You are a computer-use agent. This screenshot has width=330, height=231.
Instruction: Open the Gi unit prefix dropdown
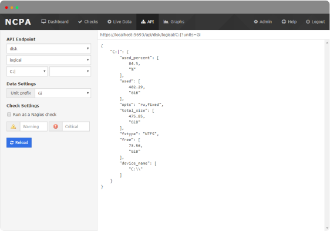(x=63, y=93)
